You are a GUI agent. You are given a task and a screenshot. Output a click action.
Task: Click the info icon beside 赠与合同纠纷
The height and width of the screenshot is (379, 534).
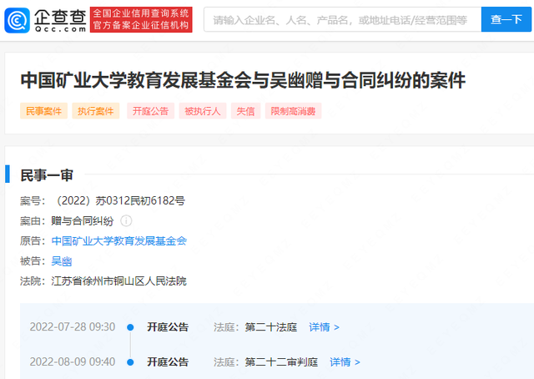pos(126,221)
